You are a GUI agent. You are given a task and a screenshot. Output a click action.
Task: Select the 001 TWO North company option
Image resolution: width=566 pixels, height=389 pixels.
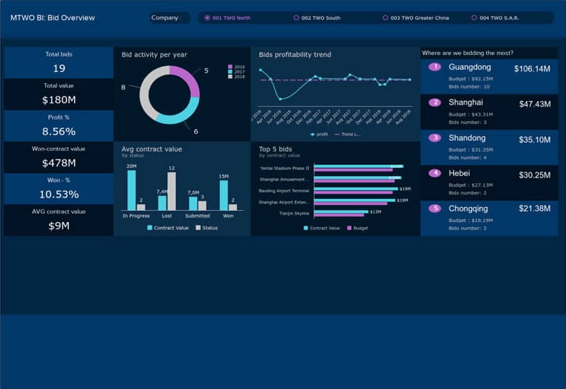tap(207, 18)
